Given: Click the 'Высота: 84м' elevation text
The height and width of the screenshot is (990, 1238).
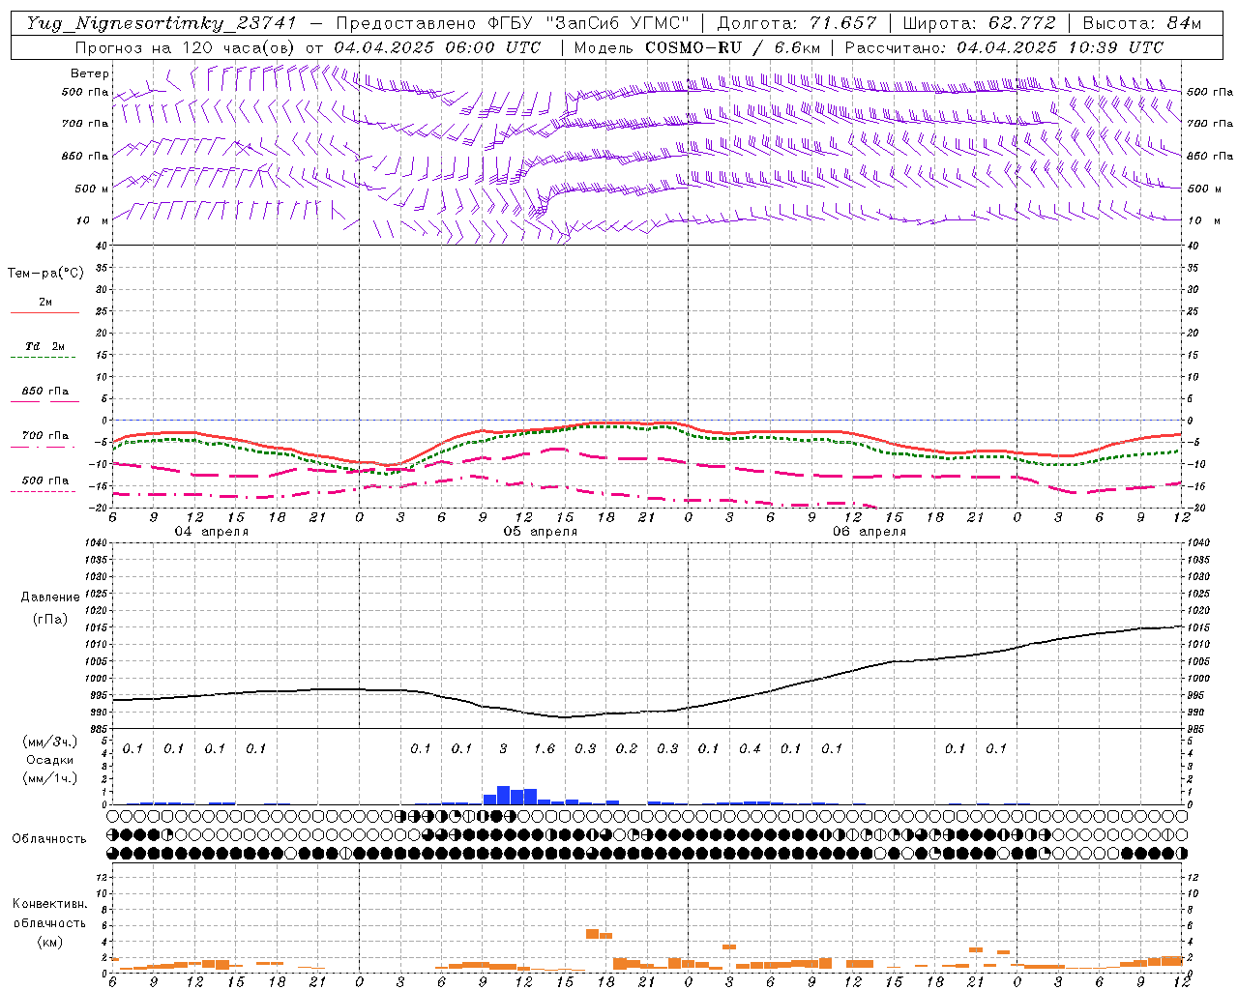Looking at the screenshot, I should pyautogui.click(x=1142, y=23).
